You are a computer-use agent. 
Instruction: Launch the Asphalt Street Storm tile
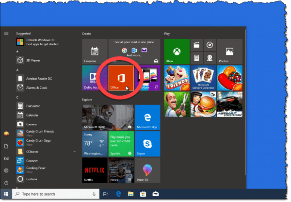(229, 104)
